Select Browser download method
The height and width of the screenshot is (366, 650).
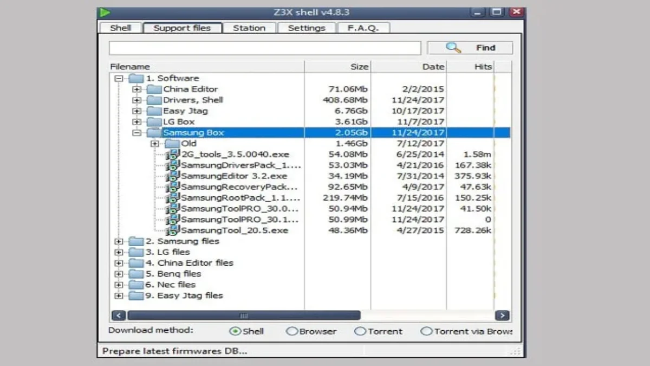pos(291,331)
